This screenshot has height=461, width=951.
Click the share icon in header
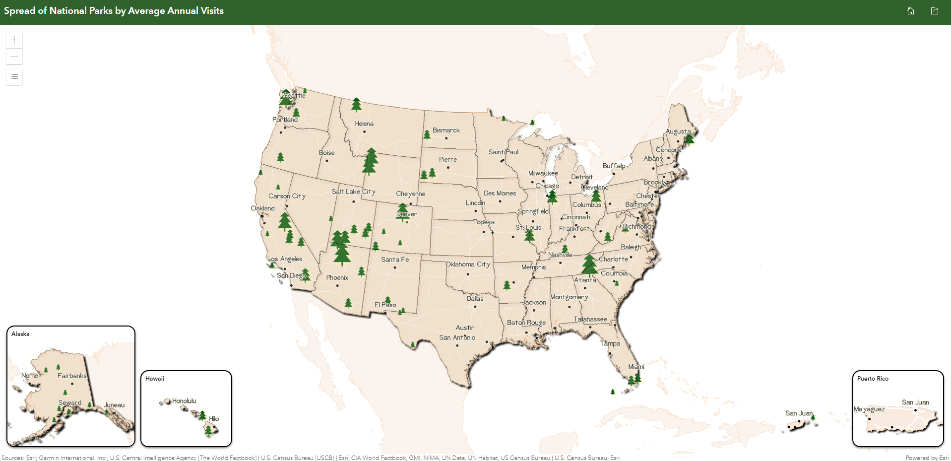coord(935,11)
